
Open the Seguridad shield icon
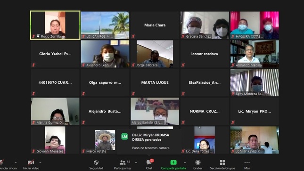pyautogui.click(x=96, y=162)
